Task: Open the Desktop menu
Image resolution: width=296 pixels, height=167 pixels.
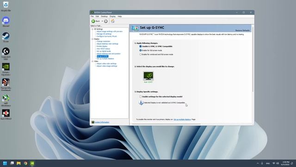Action: coord(104,17)
